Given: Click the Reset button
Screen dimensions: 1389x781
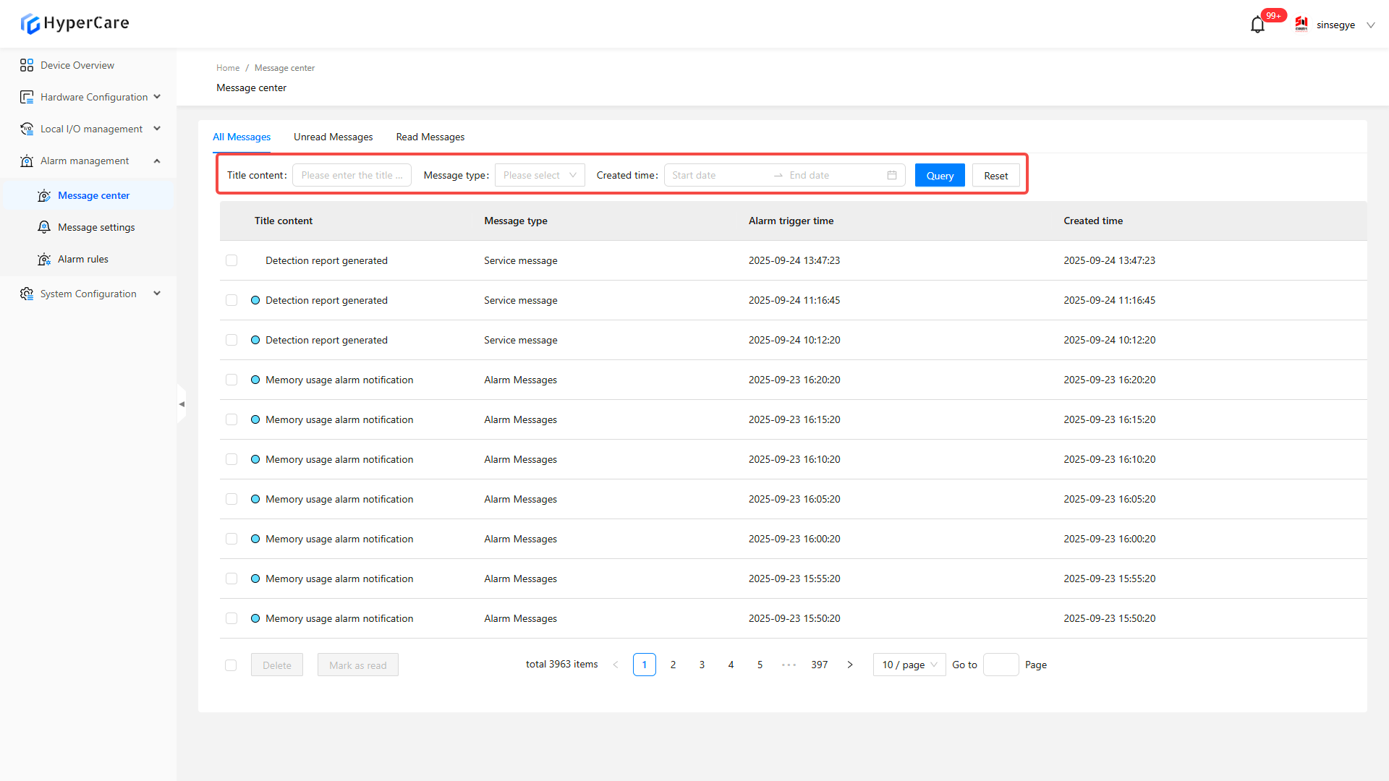Looking at the screenshot, I should (995, 176).
